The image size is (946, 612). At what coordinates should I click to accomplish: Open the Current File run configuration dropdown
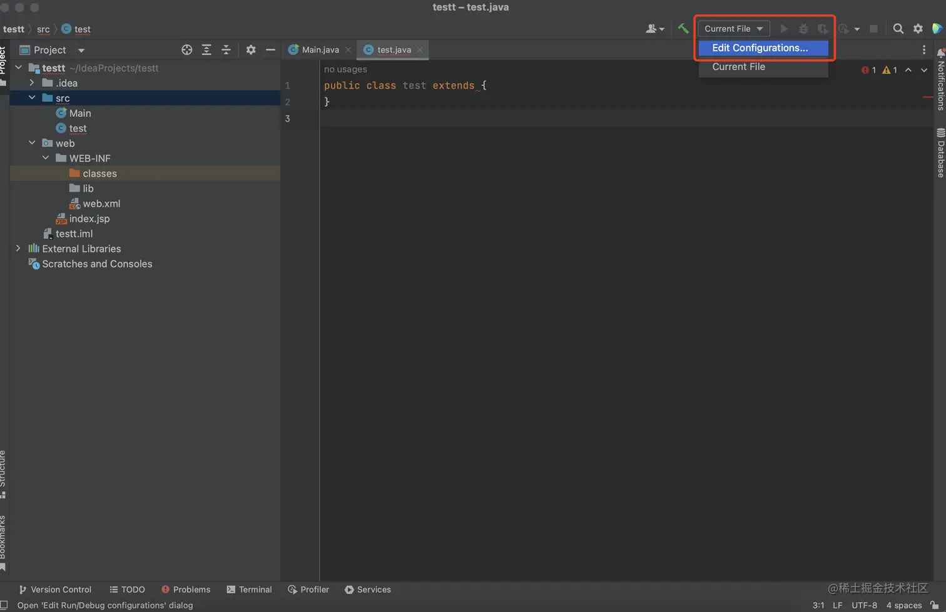point(734,29)
